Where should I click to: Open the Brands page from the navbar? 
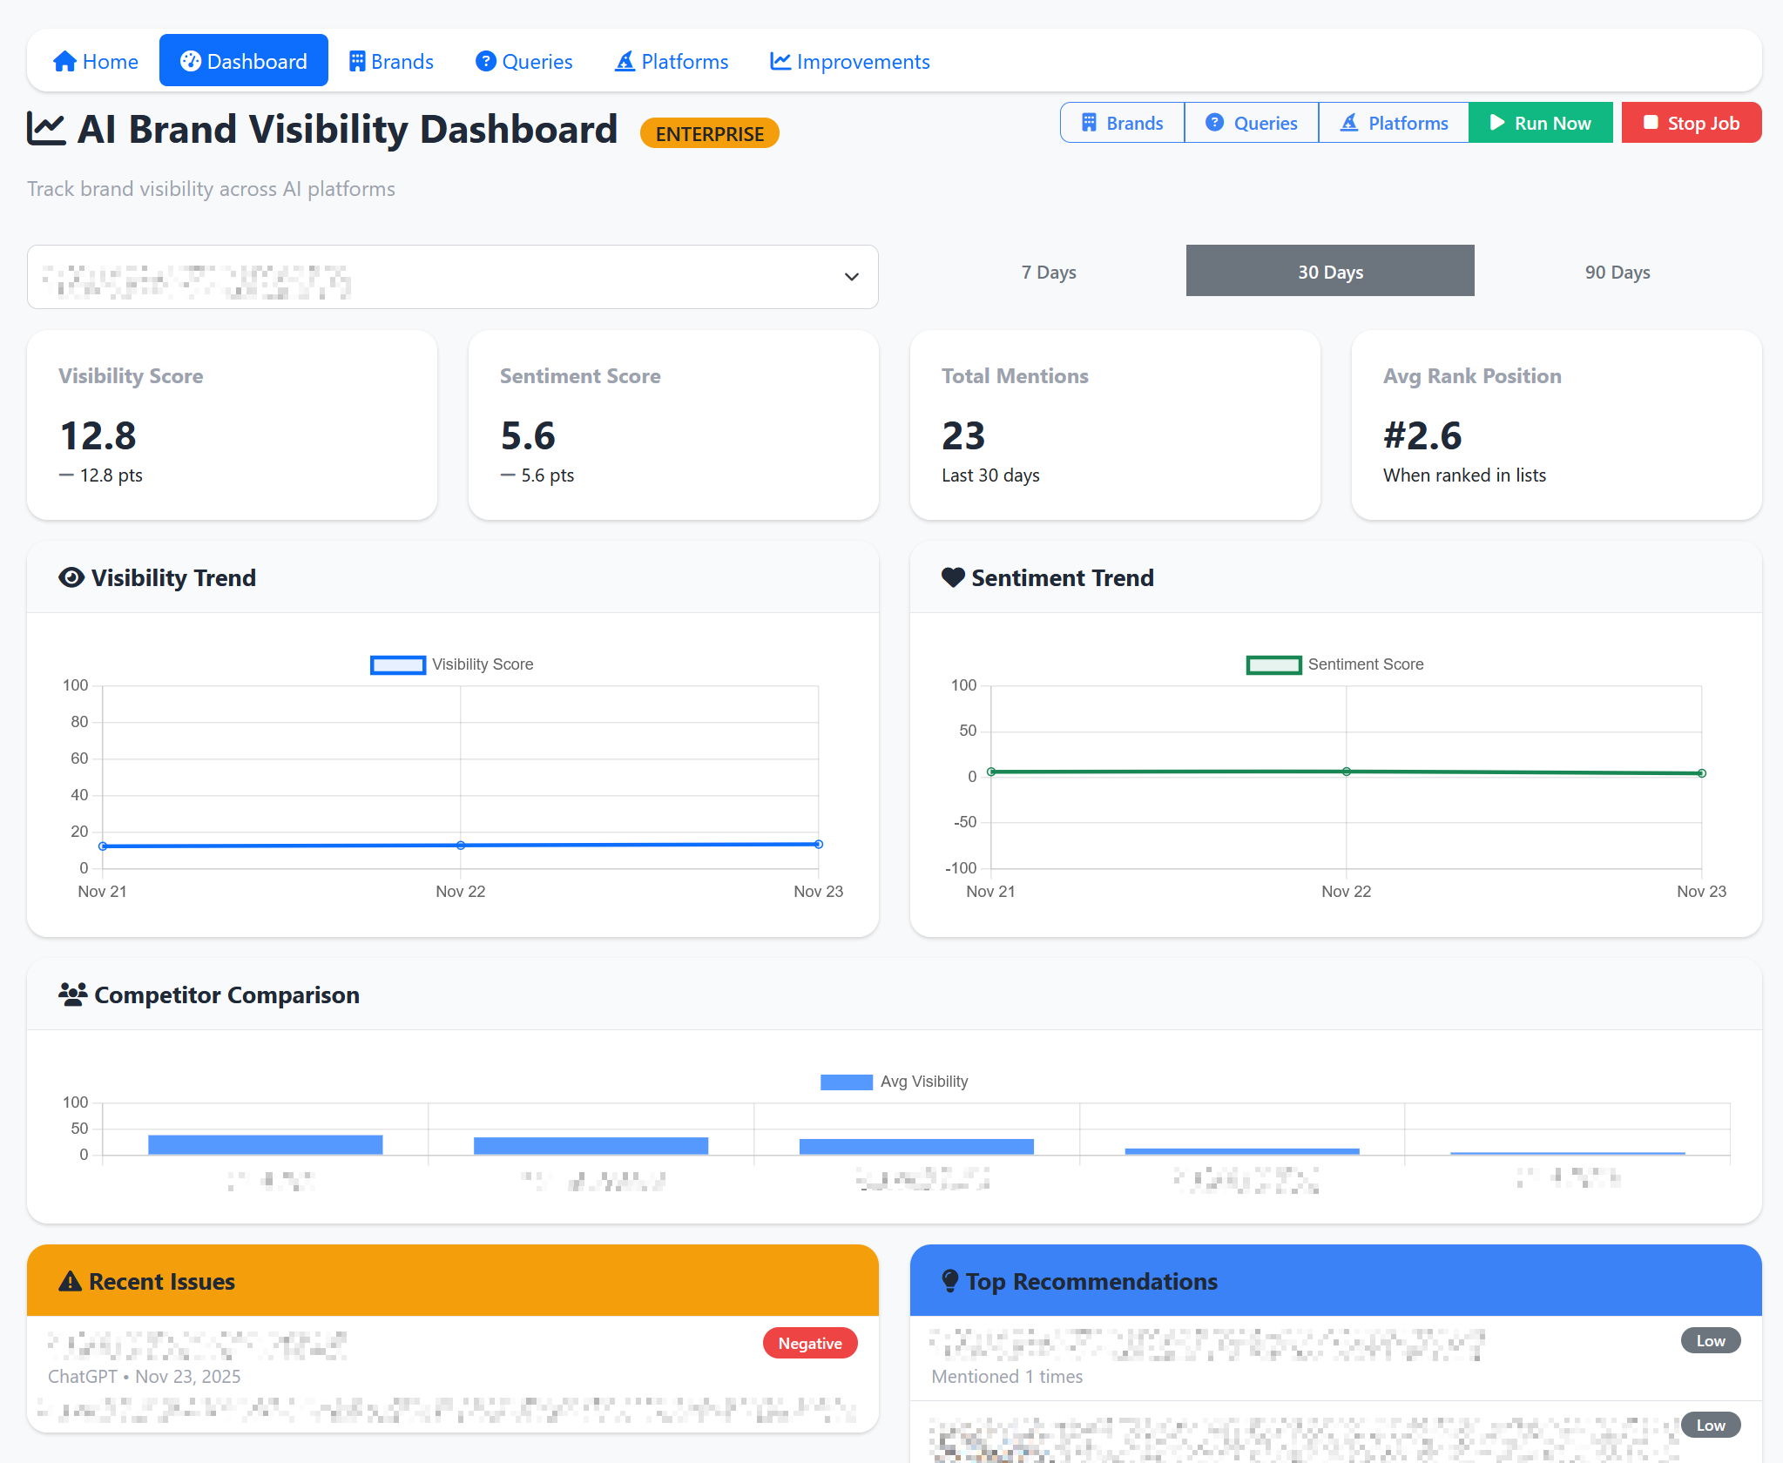coord(391,60)
